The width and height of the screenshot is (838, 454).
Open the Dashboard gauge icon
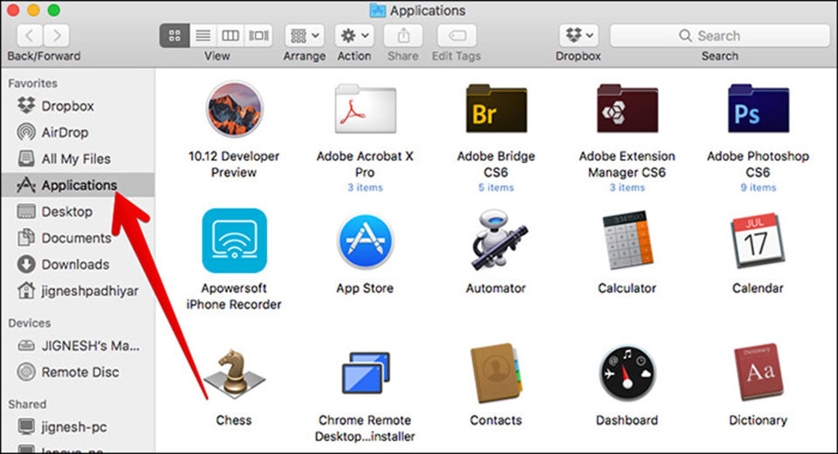coord(628,374)
